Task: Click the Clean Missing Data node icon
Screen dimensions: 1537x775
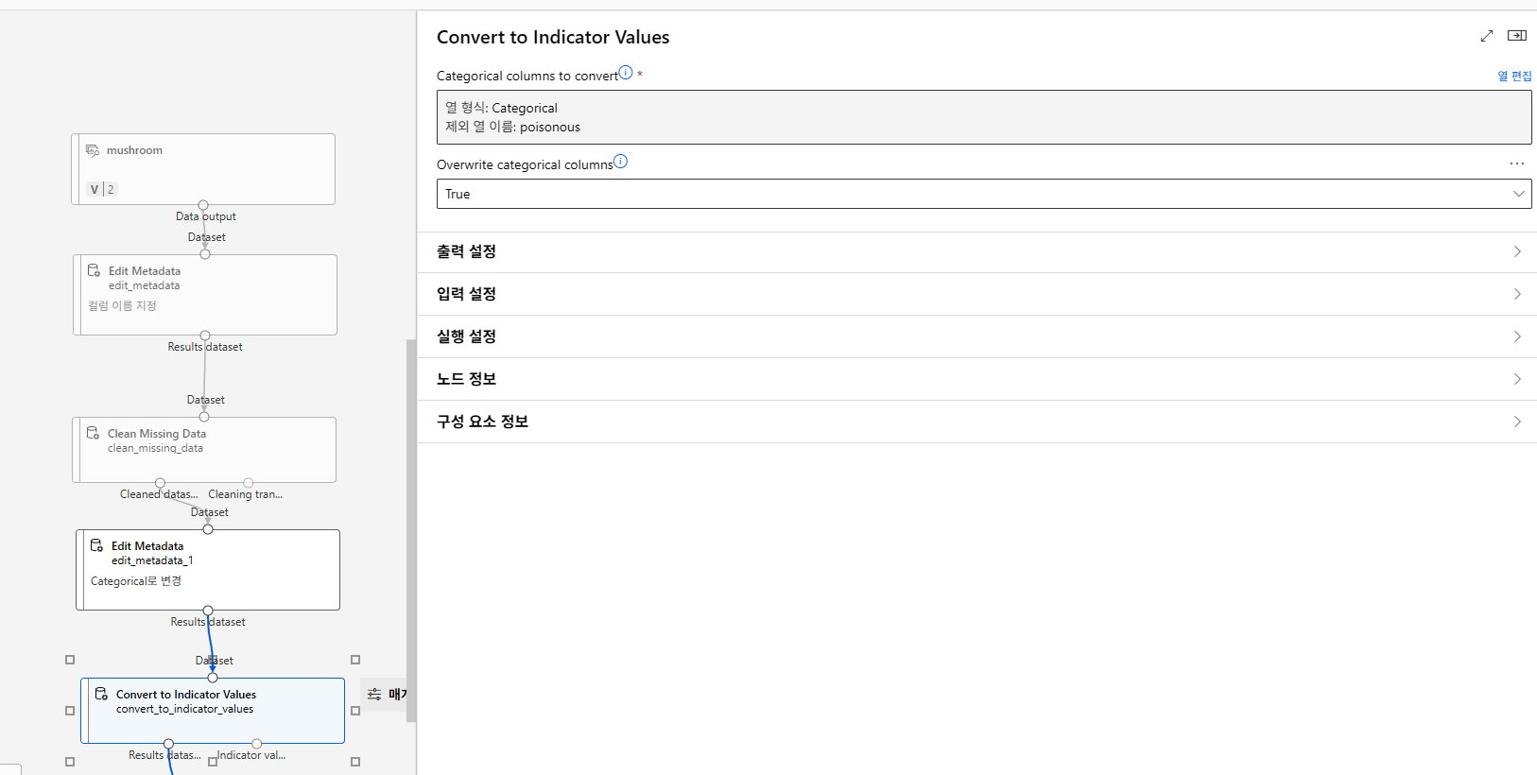Action: (x=93, y=433)
